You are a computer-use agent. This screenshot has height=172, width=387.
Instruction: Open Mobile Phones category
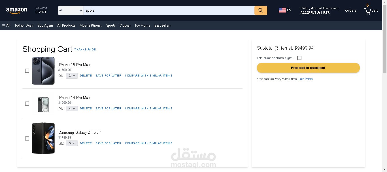point(91,26)
